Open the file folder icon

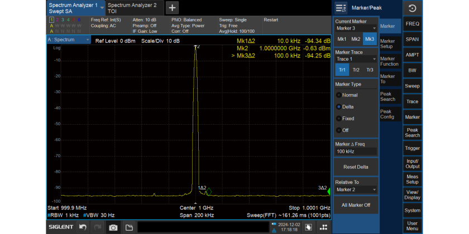128,227
